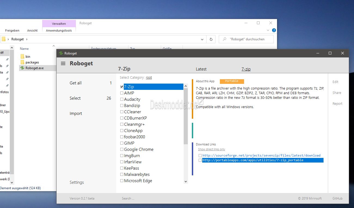Check the CDBurnerXP checkbox
The width and height of the screenshot is (354, 208).
pos(122,118)
